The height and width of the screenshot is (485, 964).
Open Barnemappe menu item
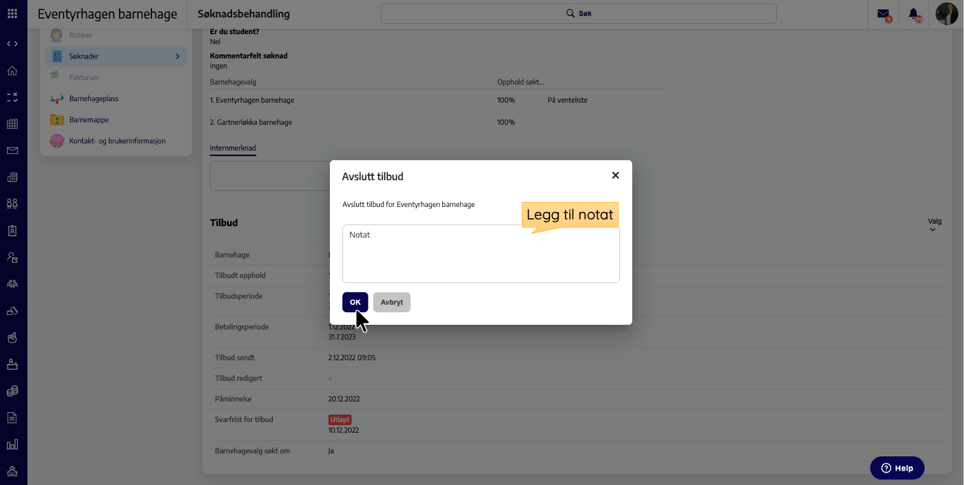click(89, 120)
